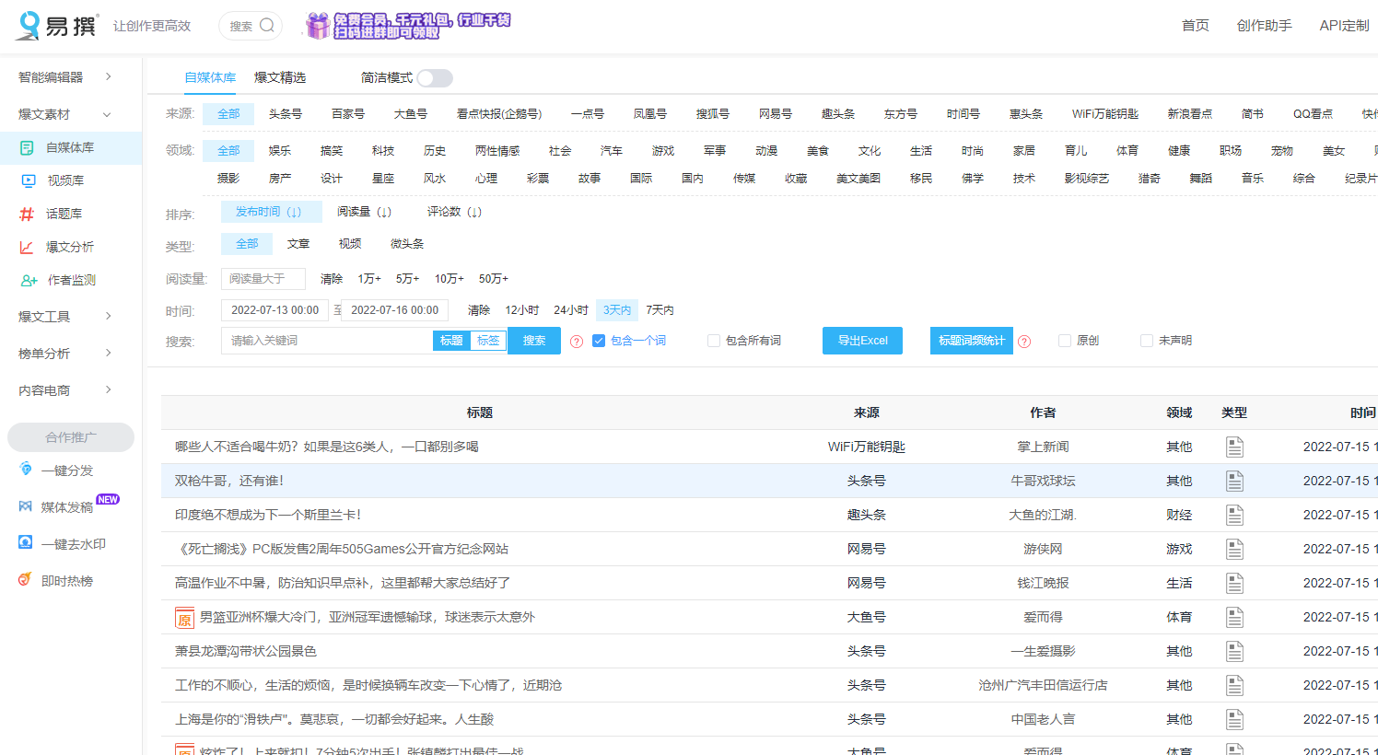Collapse the 爆文素材 sidebar menu

point(66,114)
